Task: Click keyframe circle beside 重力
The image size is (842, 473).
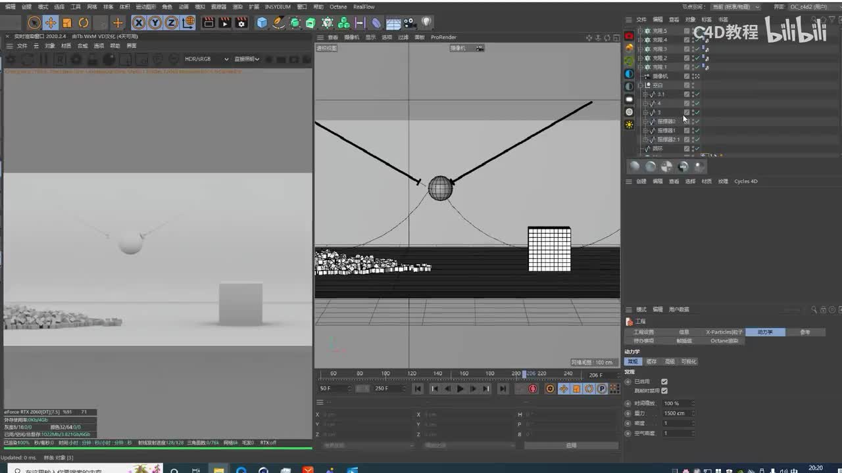Action: click(628, 413)
